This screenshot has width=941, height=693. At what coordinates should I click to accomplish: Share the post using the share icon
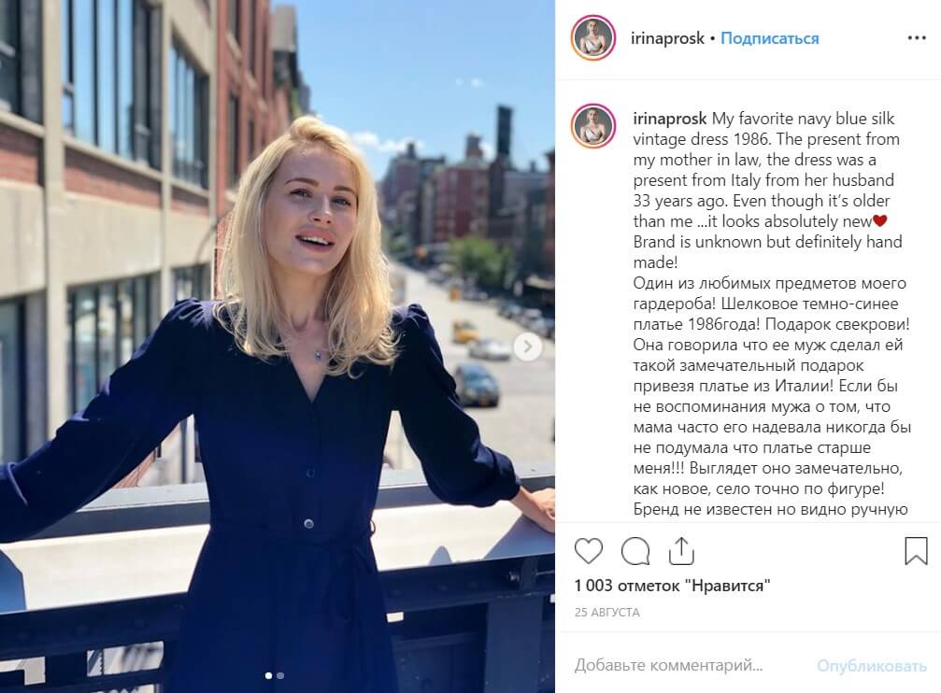pos(681,551)
